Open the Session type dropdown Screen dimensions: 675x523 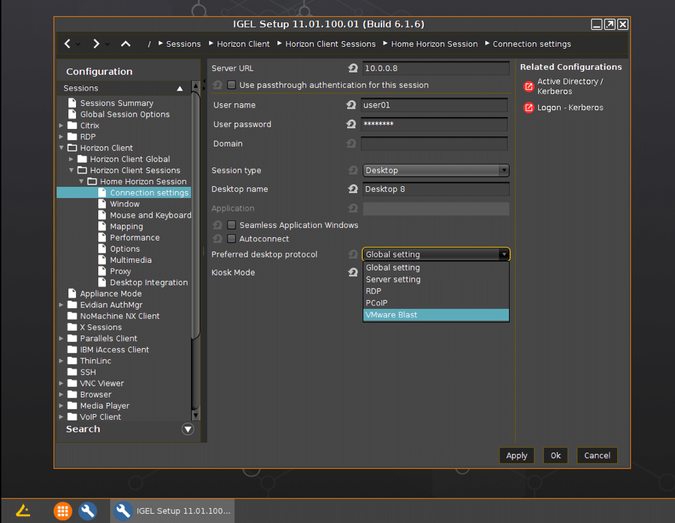[x=436, y=170]
